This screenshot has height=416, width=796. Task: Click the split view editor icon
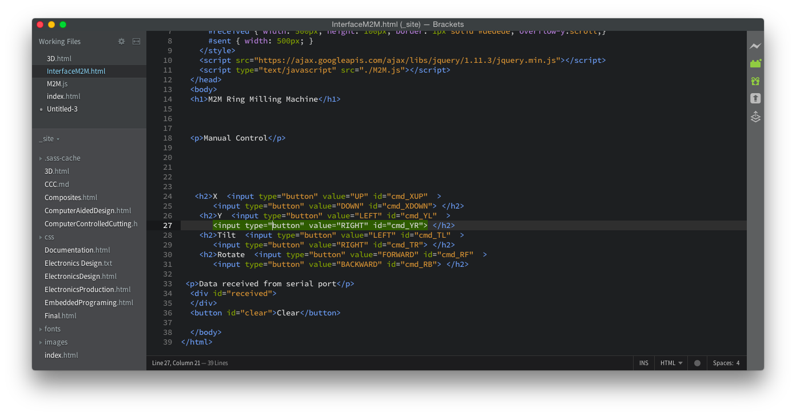(x=136, y=41)
